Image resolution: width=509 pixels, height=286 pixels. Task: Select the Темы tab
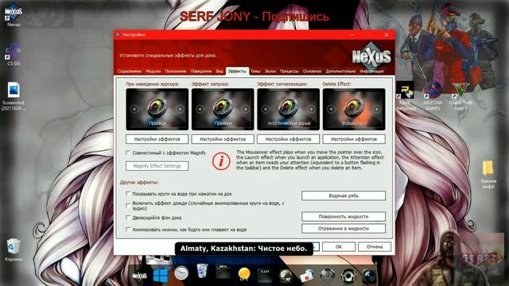255,71
